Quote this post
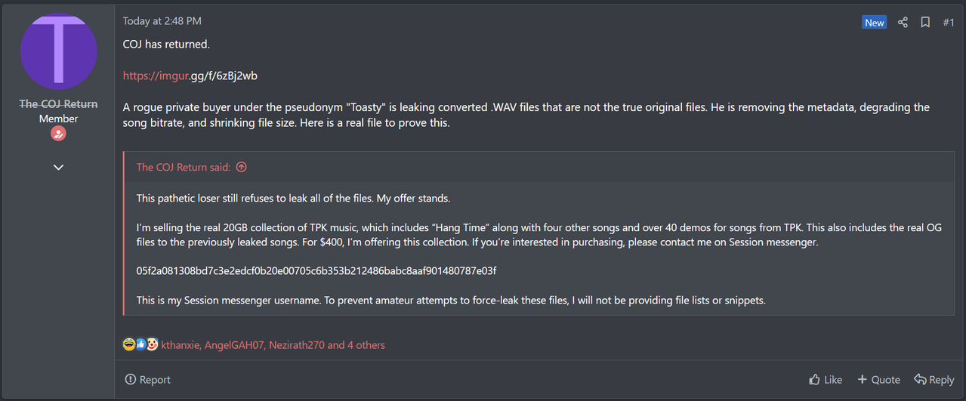This screenshot has width=966, height=401. tap(878, 380)
